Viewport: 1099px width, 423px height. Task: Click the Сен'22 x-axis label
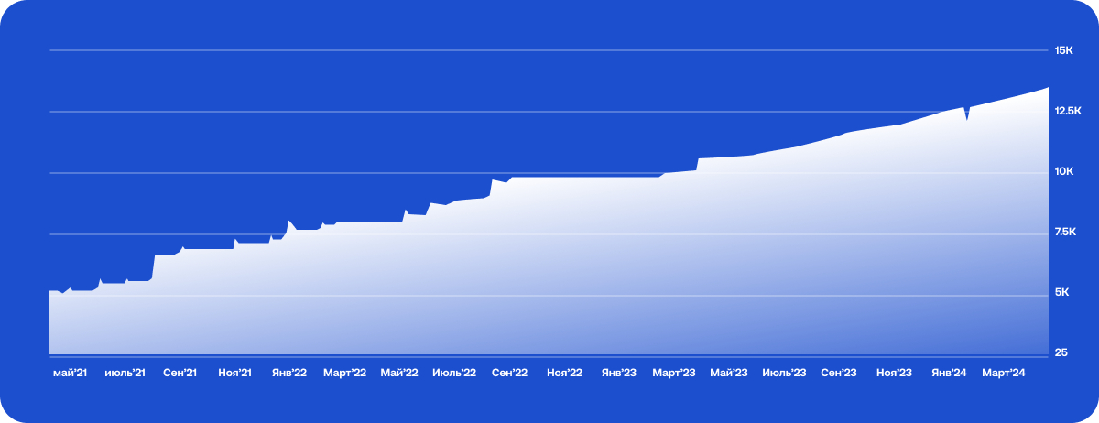[x=509, y=373]
